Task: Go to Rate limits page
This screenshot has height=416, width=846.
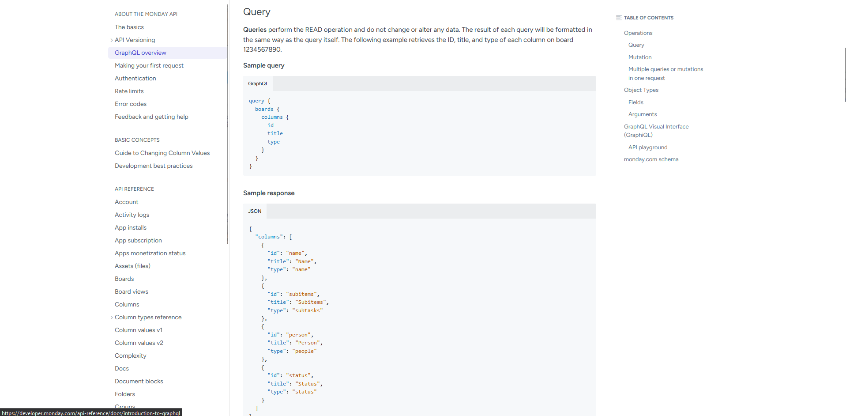Action: 129,91
